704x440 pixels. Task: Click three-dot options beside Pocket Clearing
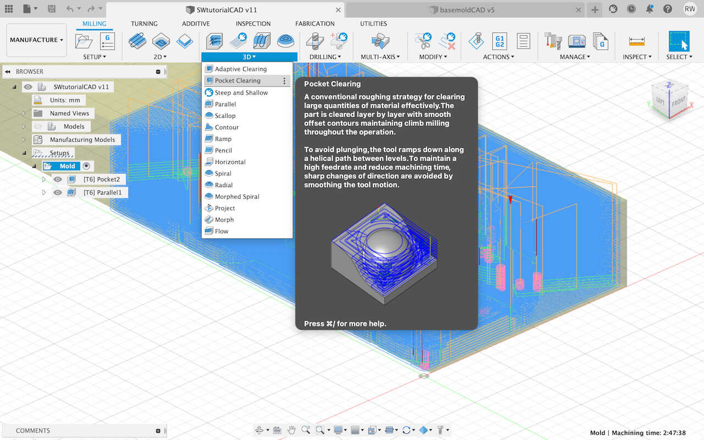point(284,81)
